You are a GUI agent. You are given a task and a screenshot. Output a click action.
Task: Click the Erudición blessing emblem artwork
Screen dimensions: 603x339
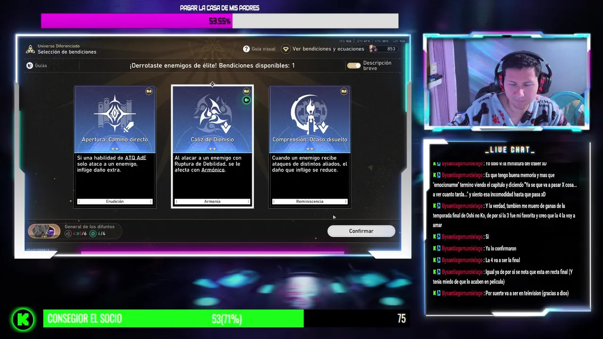pos(115,113)
